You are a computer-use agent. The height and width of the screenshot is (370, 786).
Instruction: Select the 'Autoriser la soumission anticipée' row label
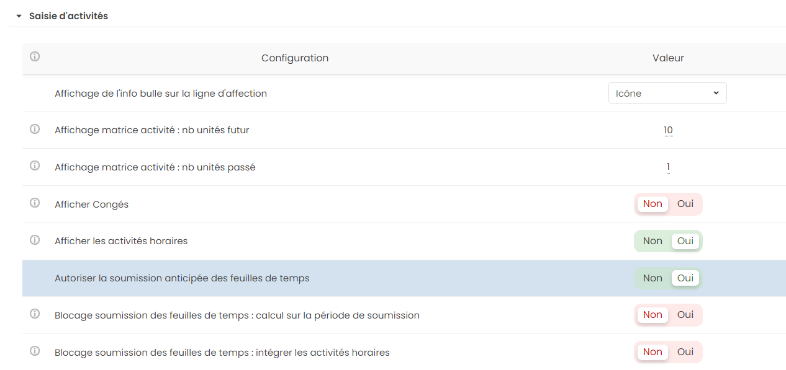(182, 278)
